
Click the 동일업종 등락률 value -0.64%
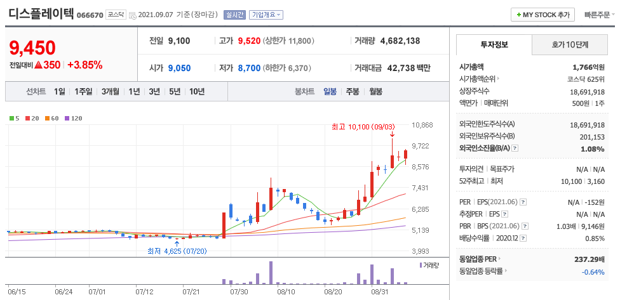tap(593, 271)
